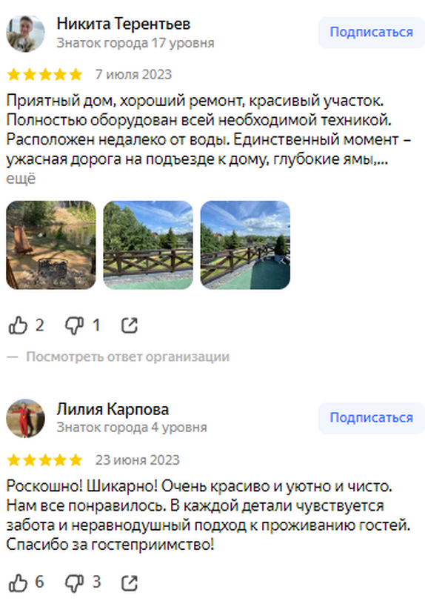Like Никита Терентьев's review with thumbs up

tap(18, 325)
